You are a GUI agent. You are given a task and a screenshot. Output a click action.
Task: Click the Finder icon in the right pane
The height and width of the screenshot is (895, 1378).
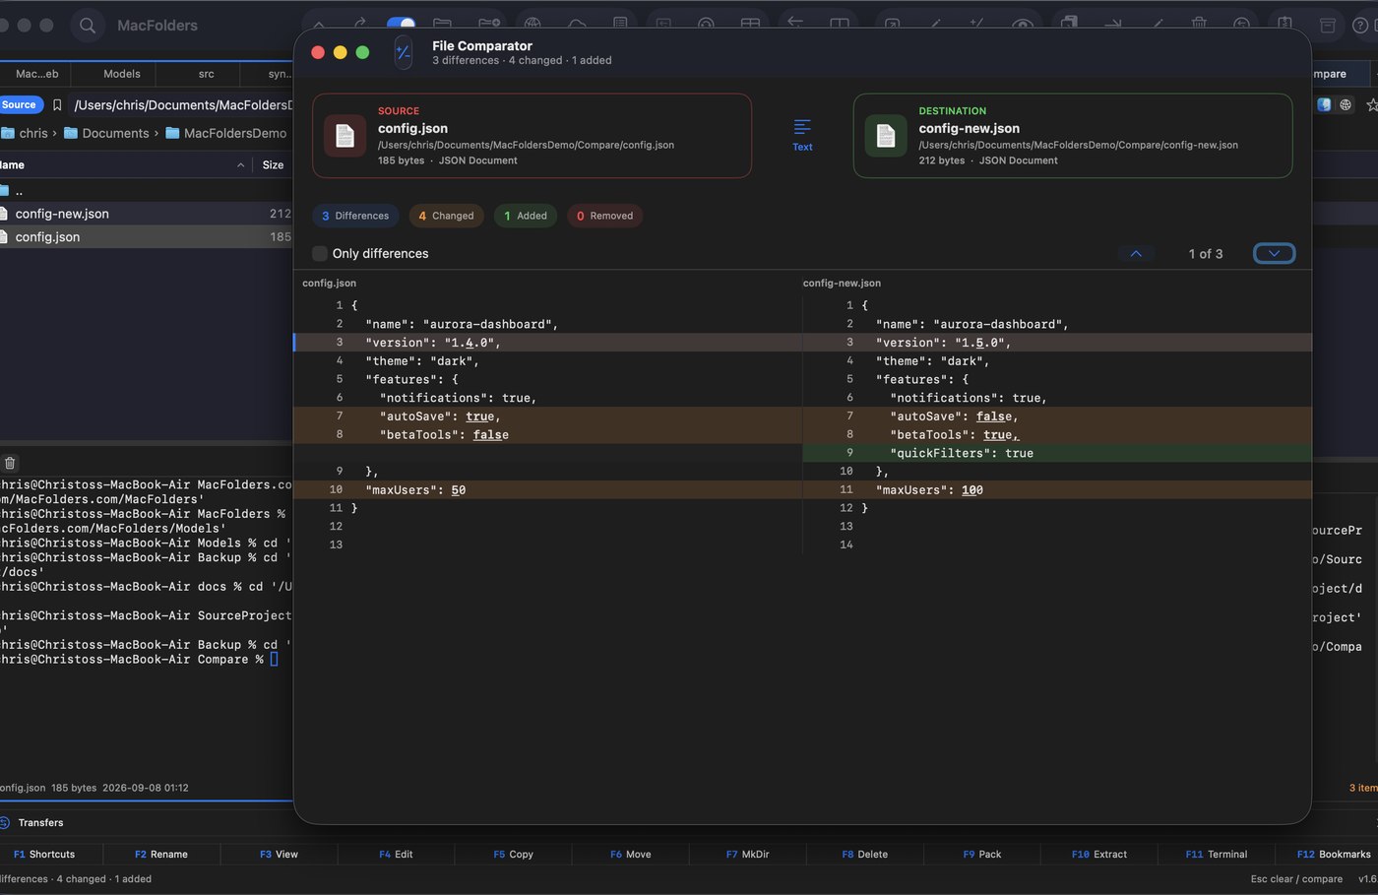(x=1325, y=104)
